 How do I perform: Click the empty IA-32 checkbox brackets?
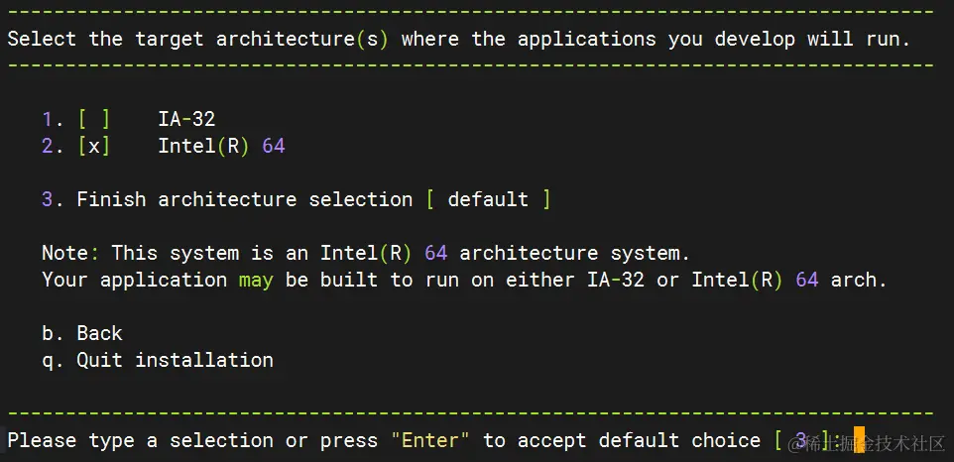click(94, 119)
